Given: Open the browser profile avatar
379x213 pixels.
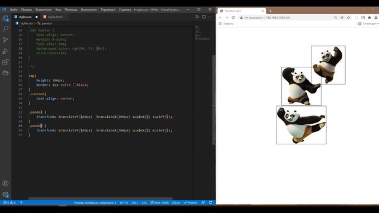Looking at the screenshot, I should pos(376,18).
